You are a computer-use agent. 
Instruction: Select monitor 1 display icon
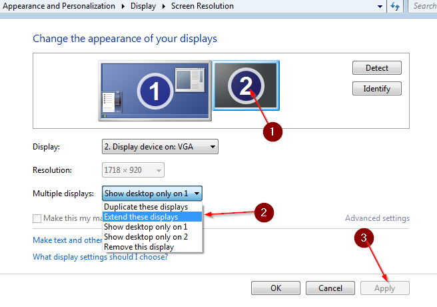(155, 91)
